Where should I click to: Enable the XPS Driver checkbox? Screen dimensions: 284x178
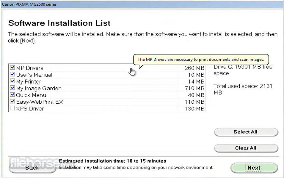pos(12,108)
